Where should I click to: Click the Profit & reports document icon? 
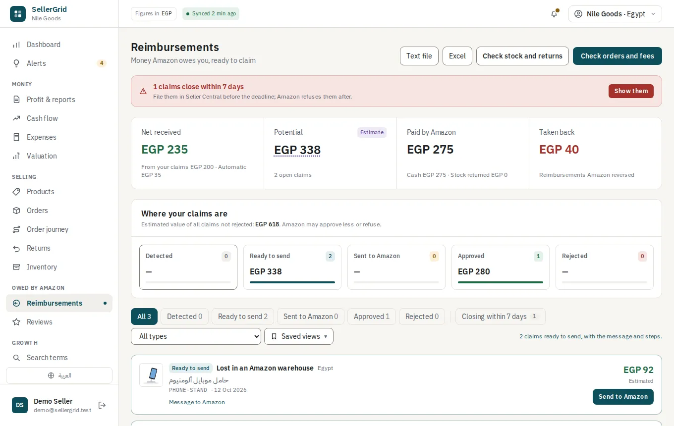(16, 100)
